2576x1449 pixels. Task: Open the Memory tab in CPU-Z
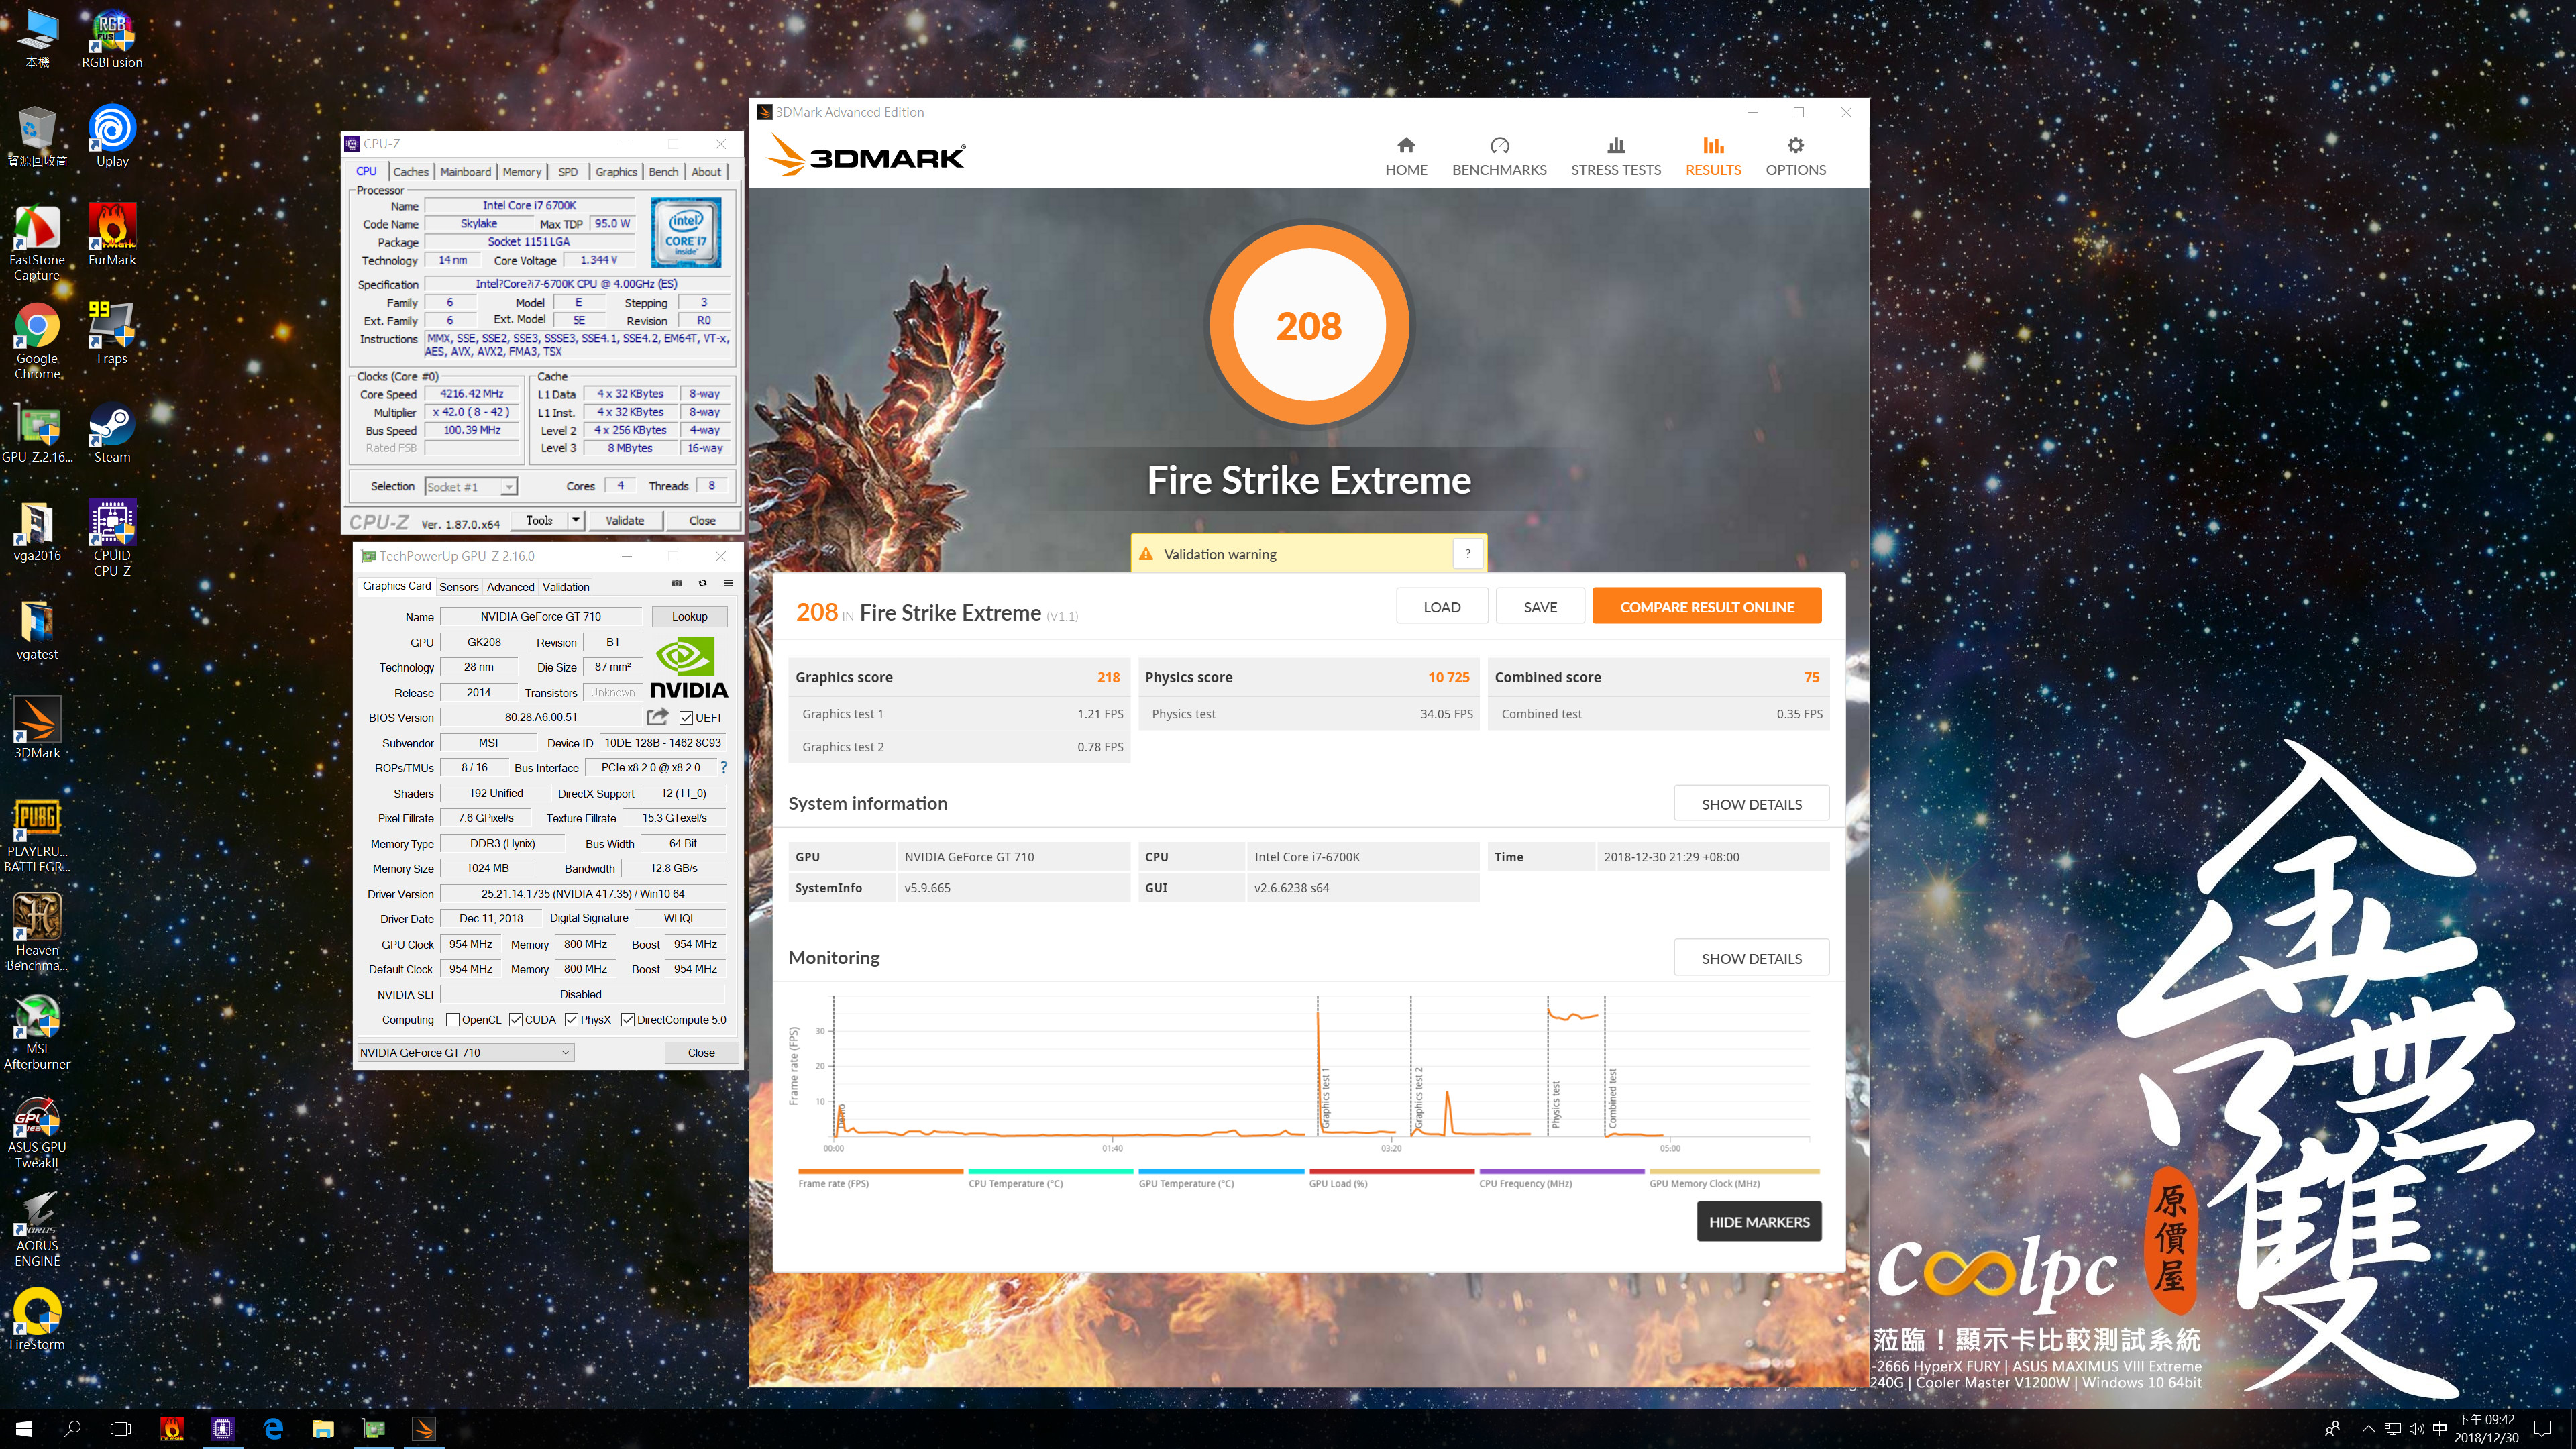(522, 172)
